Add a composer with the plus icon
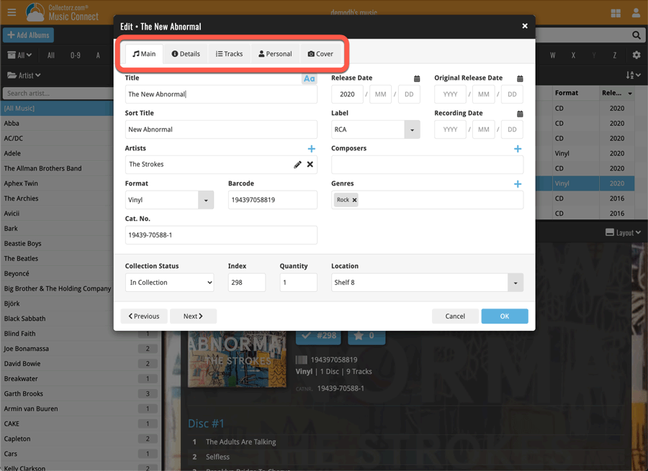This screenshot has height=471, width=648. click(518, 149)
